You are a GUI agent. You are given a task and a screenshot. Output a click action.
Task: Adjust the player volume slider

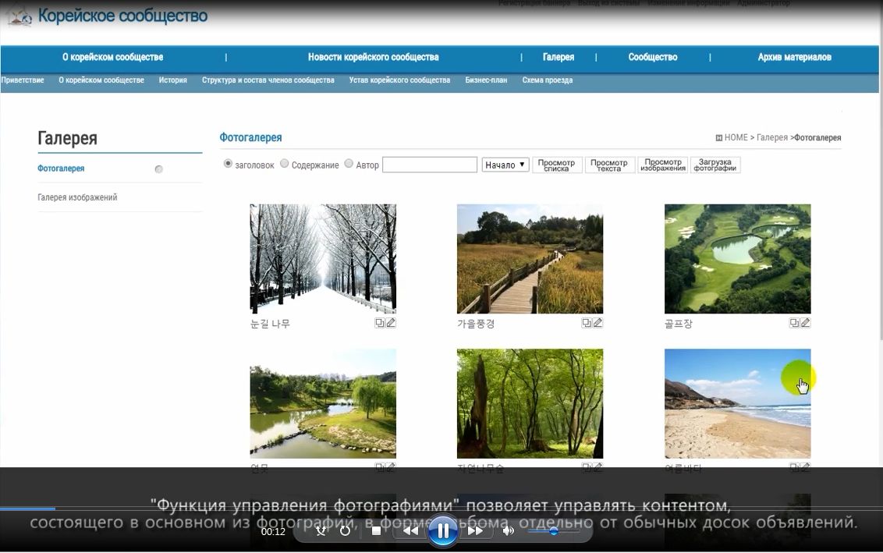pyautogui.click(x=553, y=531)
